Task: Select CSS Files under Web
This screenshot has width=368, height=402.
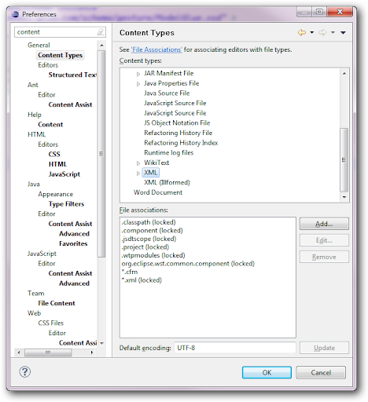Action: [x=51, y=323]
